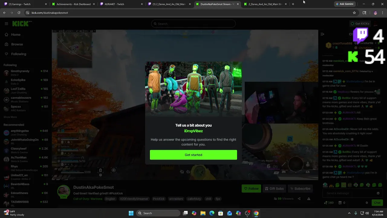Show hidden system tray icons
This screenshot has height=218, width=387.
pos(349,213)
